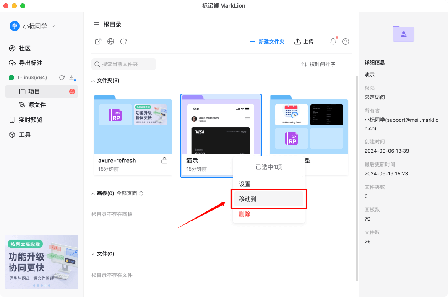Image resolution: width=448 pixels, height=297 pixels.
Task: Refresh the current folder view
Action: pyautogui.click(x=123, y=42)
